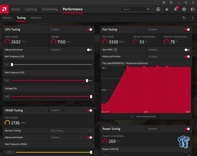Go to the Home tab

[x=16, y=9]
